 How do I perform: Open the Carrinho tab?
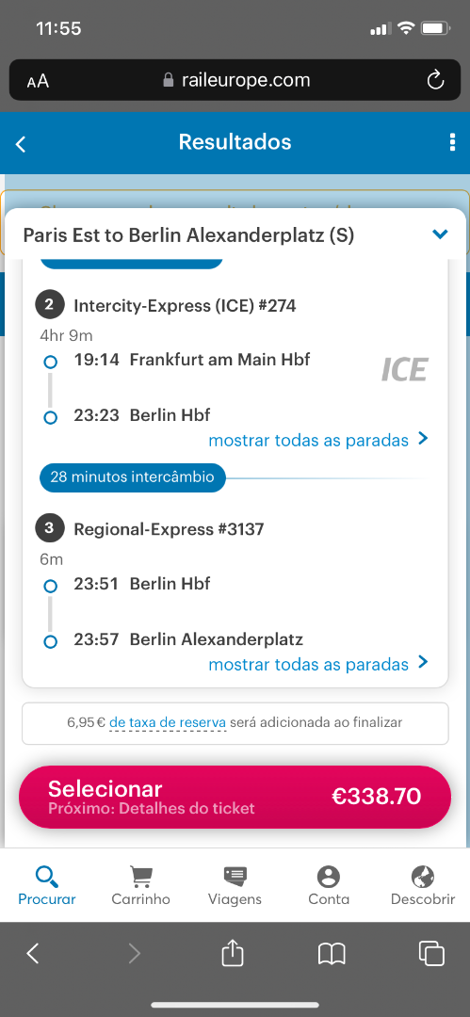pos(141,884)
